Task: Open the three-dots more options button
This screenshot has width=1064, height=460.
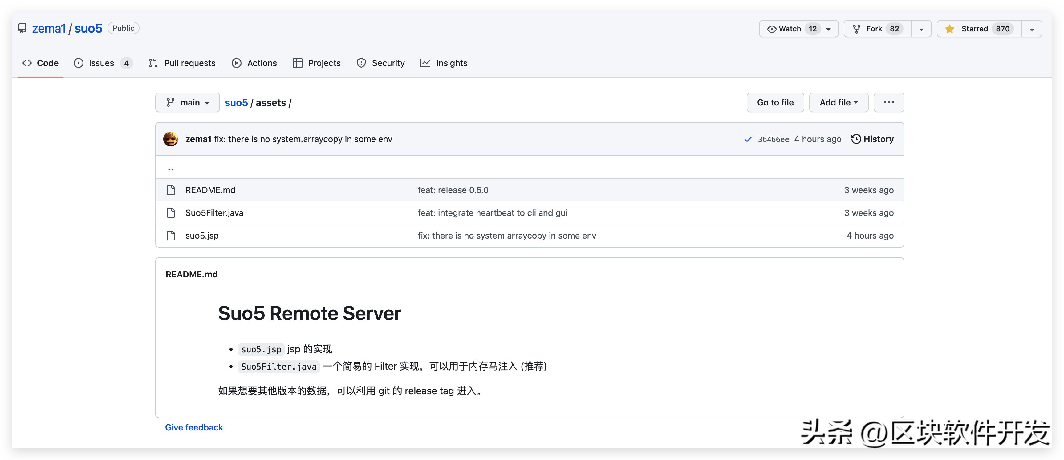Action: pyautogui.click(x=888, y=102)
